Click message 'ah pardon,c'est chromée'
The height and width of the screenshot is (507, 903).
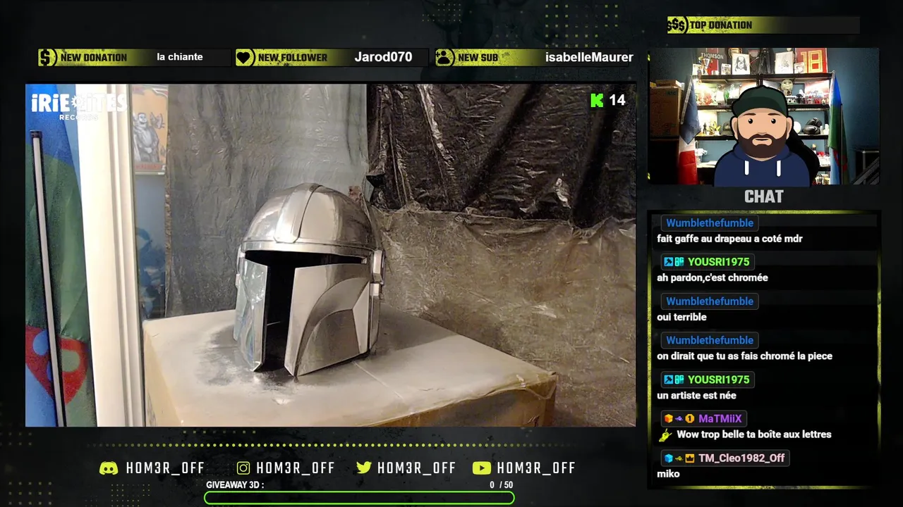coord(713,277)
